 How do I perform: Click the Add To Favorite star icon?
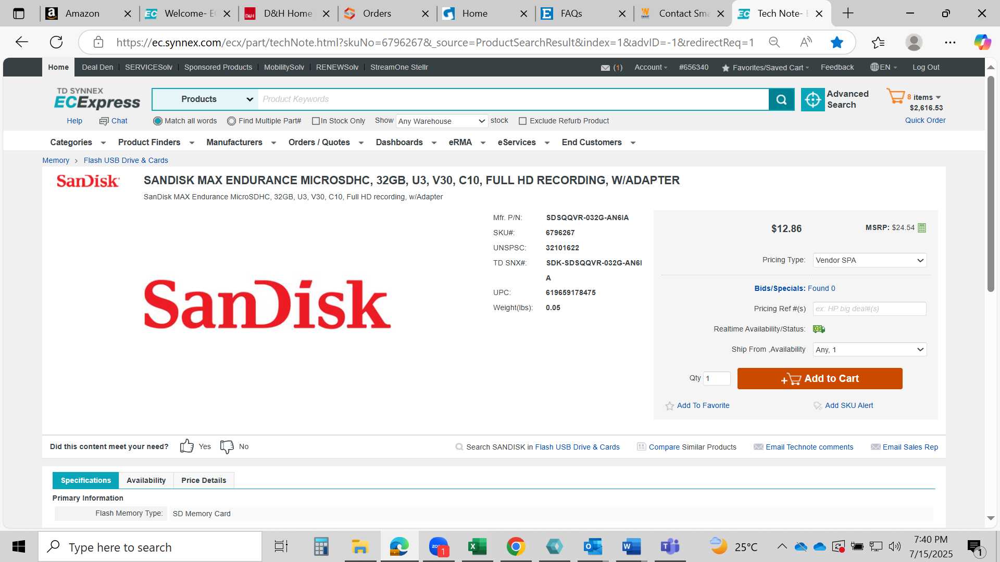point(670,406)
